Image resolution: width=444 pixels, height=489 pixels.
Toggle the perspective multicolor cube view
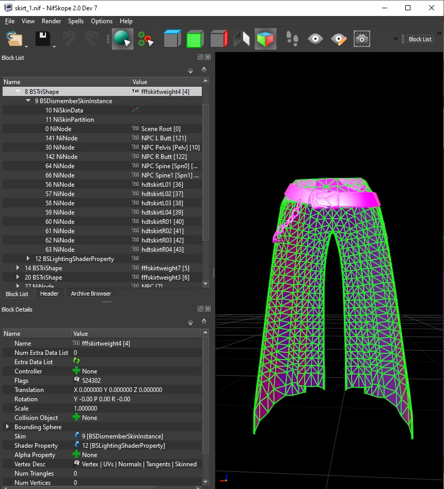click(x=265, y=39)
